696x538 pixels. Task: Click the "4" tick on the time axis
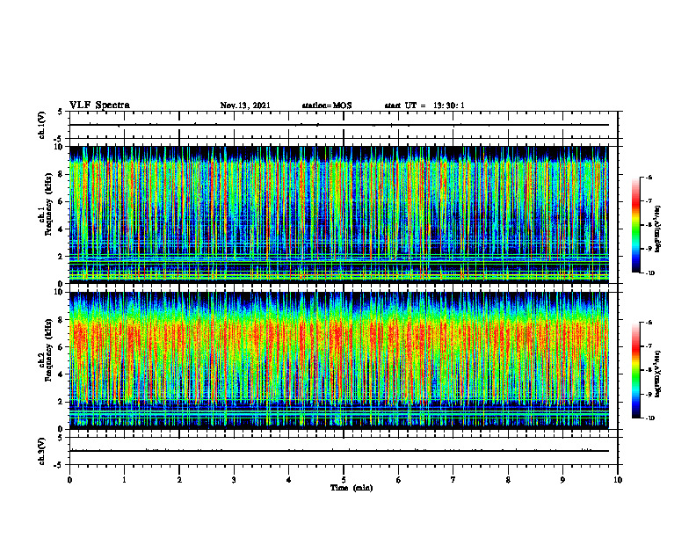click(x=289, y=480)
